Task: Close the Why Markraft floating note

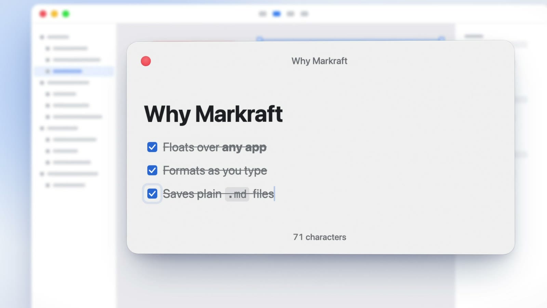Action: 146,61
